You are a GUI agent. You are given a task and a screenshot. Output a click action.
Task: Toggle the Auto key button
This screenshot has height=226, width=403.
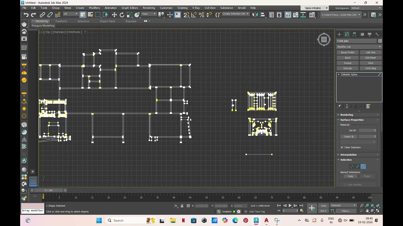[x=323, y=206]
